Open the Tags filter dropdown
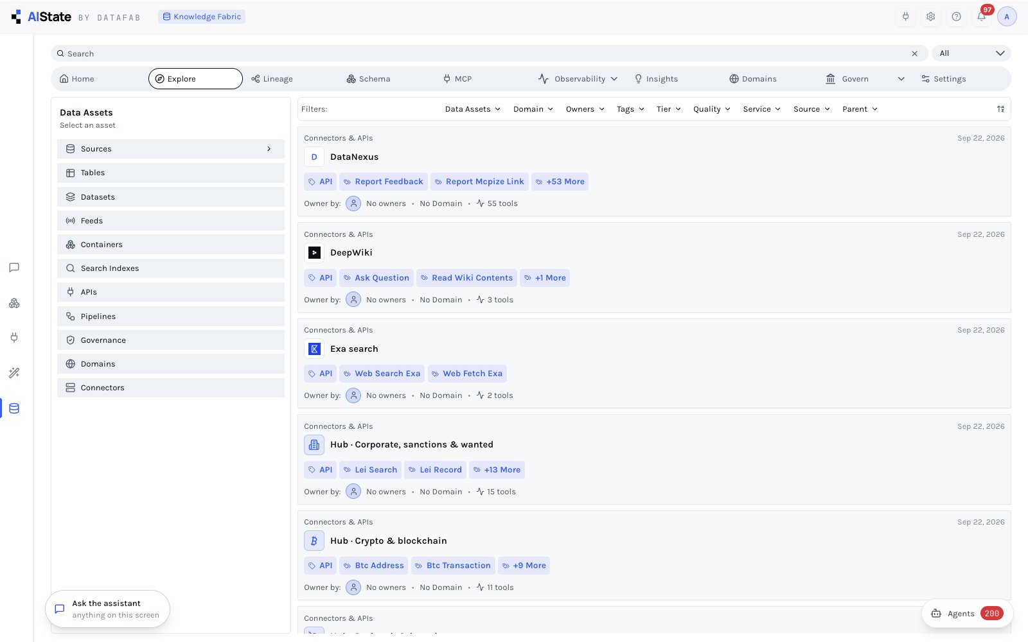 (x=630, y=109)
